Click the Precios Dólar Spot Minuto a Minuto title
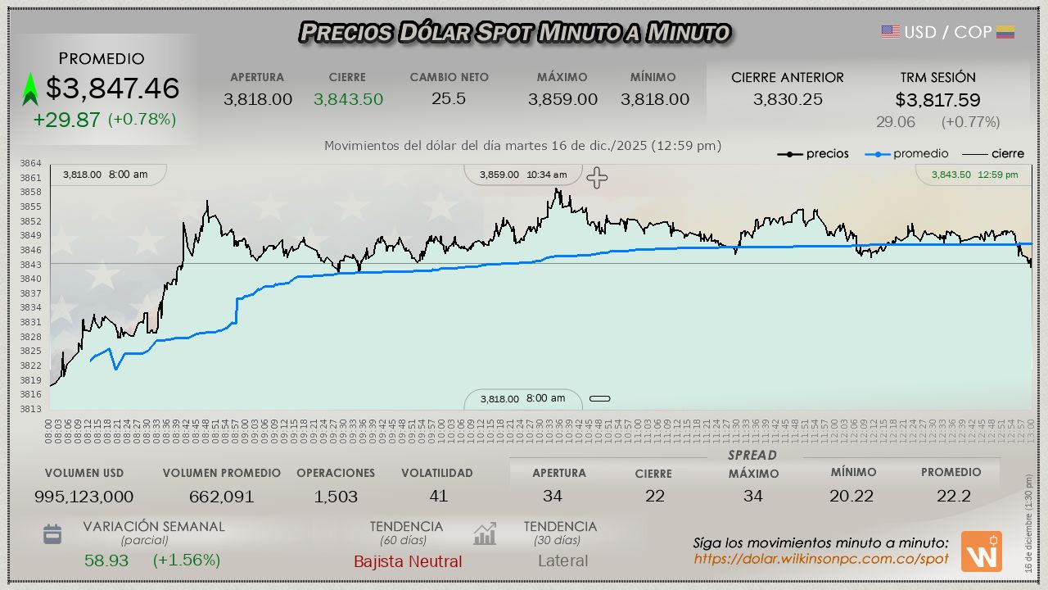The width and height of the screenshot is (1048, 590). click(514, 32)
